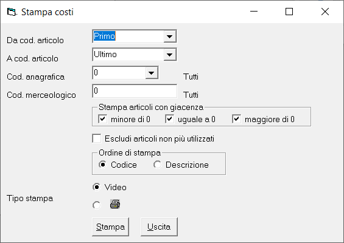Image resolution: width=344 pixels, height=243 pixels.
Task: Click the Stampa costi window title icon
Action: (12, 12)
